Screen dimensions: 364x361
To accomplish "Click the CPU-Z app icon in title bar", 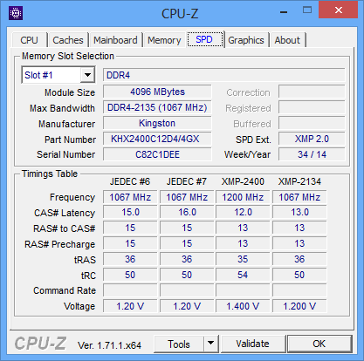I will 16,13.
